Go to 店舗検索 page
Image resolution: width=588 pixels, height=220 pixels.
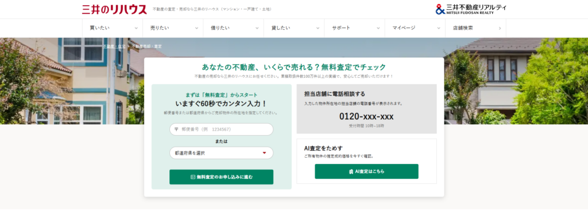tap(475, 28)
